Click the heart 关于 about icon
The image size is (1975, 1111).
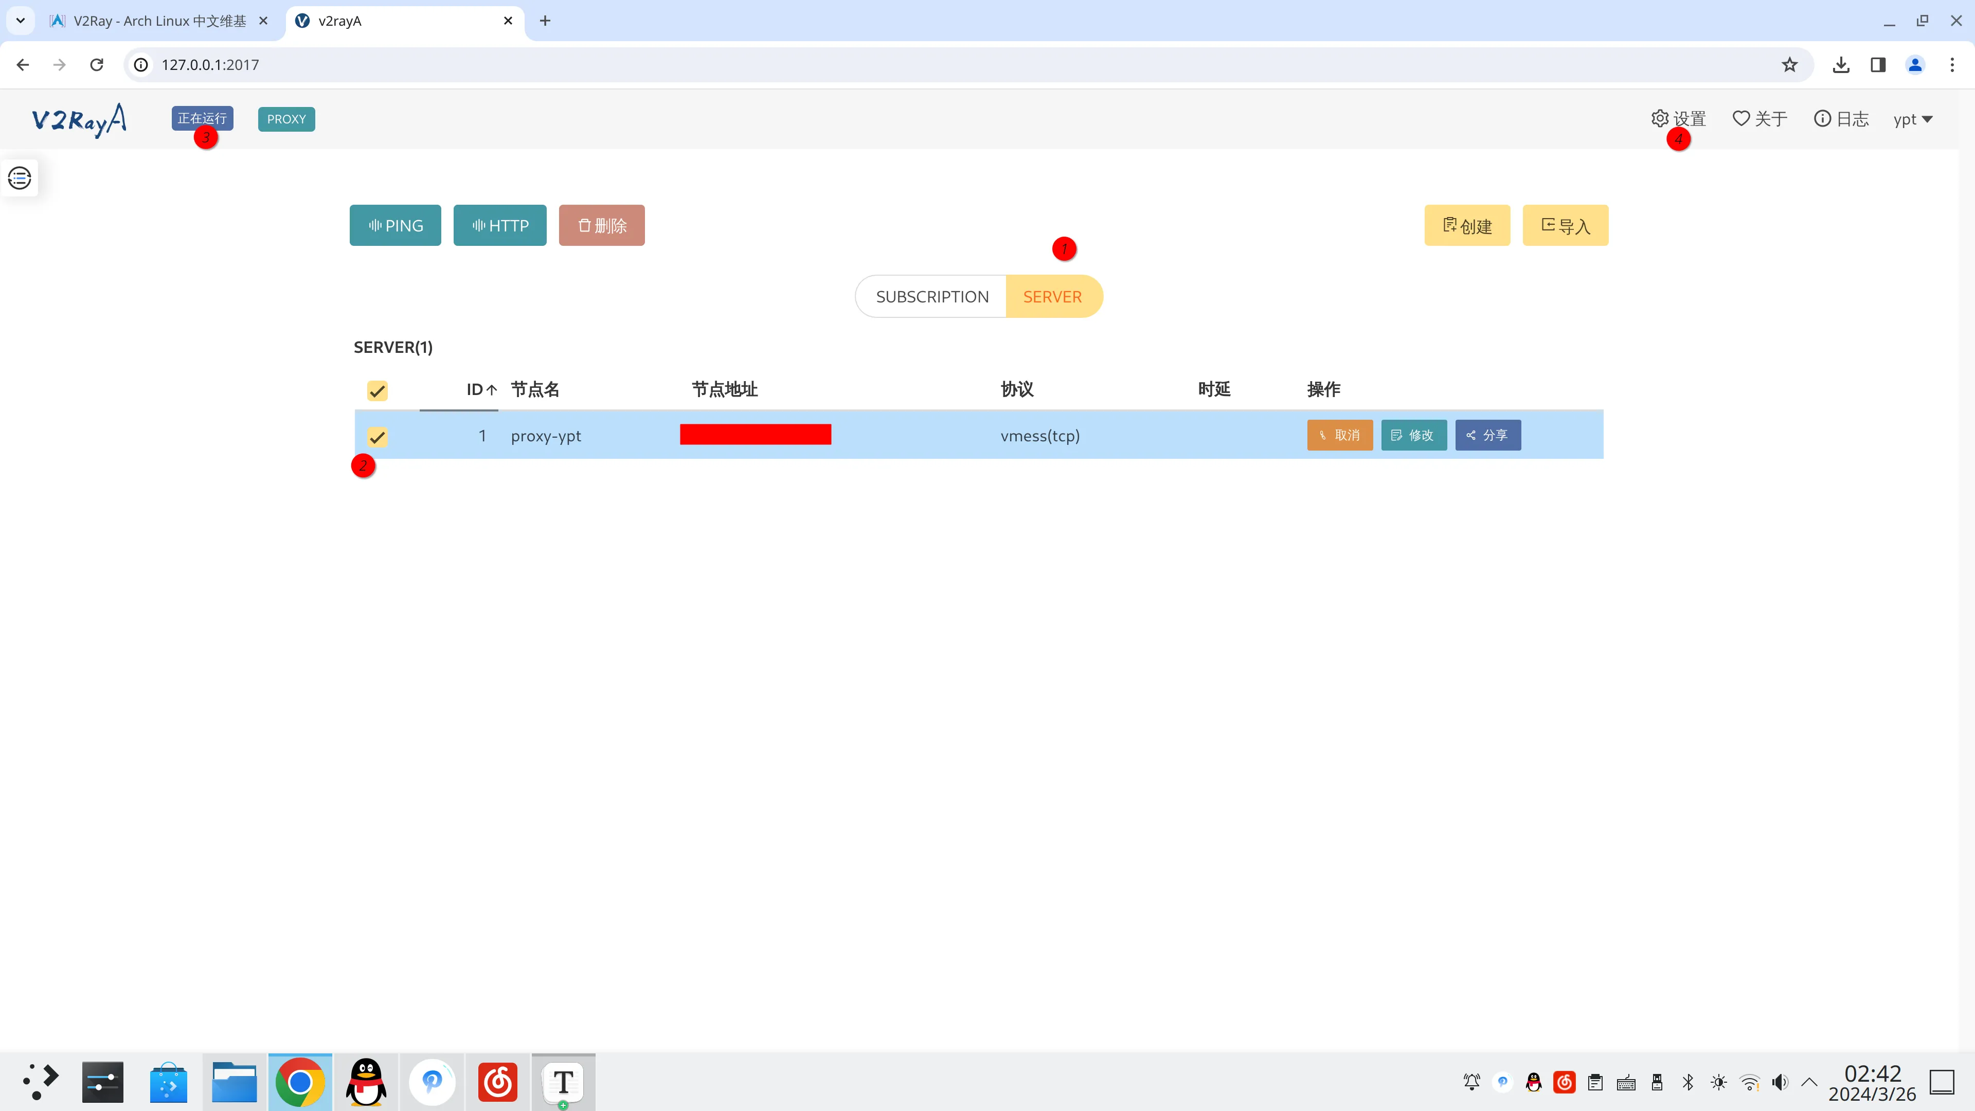pos(1741,118)
